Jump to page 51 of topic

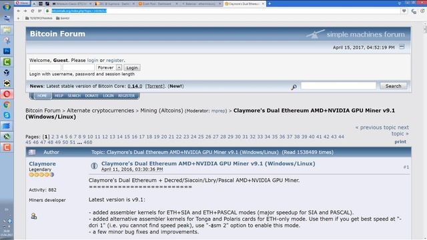pos(73,142)
